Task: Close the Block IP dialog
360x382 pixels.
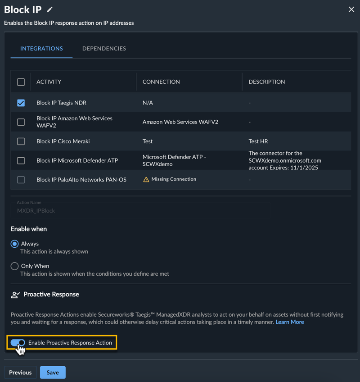Action: 351,9
